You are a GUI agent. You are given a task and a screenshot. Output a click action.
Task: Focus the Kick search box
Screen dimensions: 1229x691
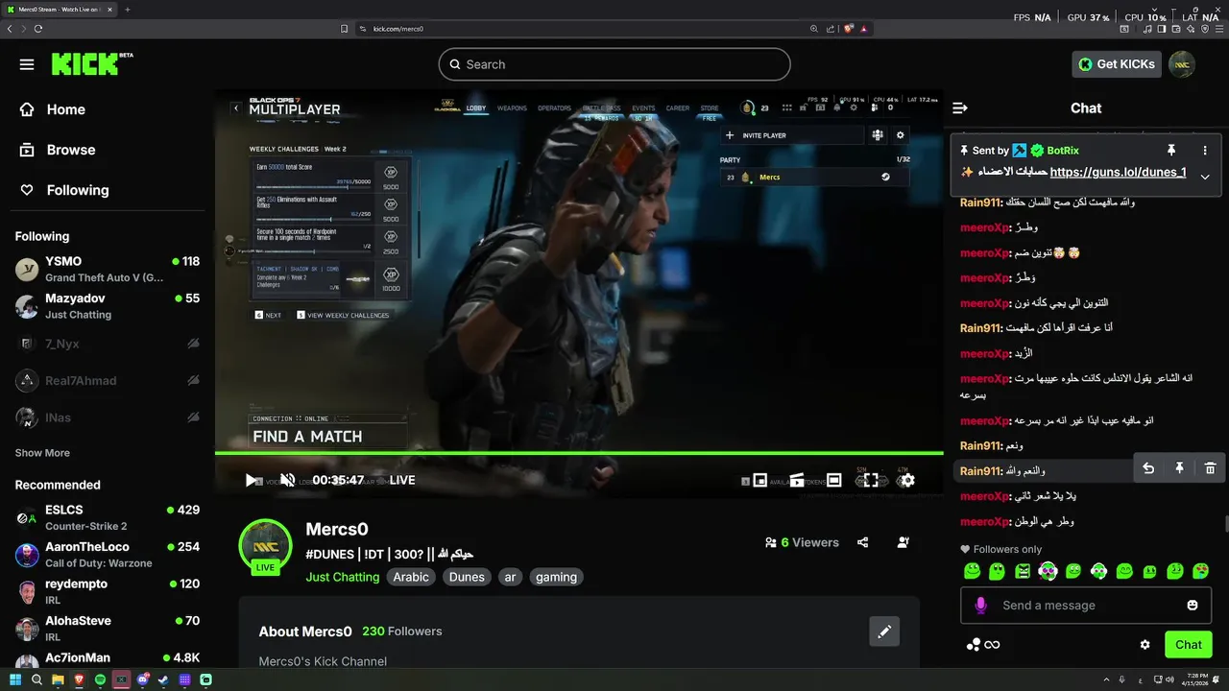pos(614,64)
